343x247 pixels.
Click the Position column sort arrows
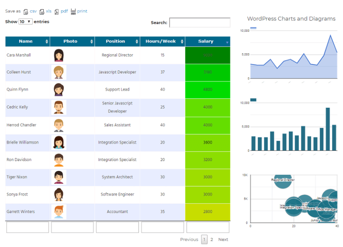pyautogui.click(x=137, y=42)
